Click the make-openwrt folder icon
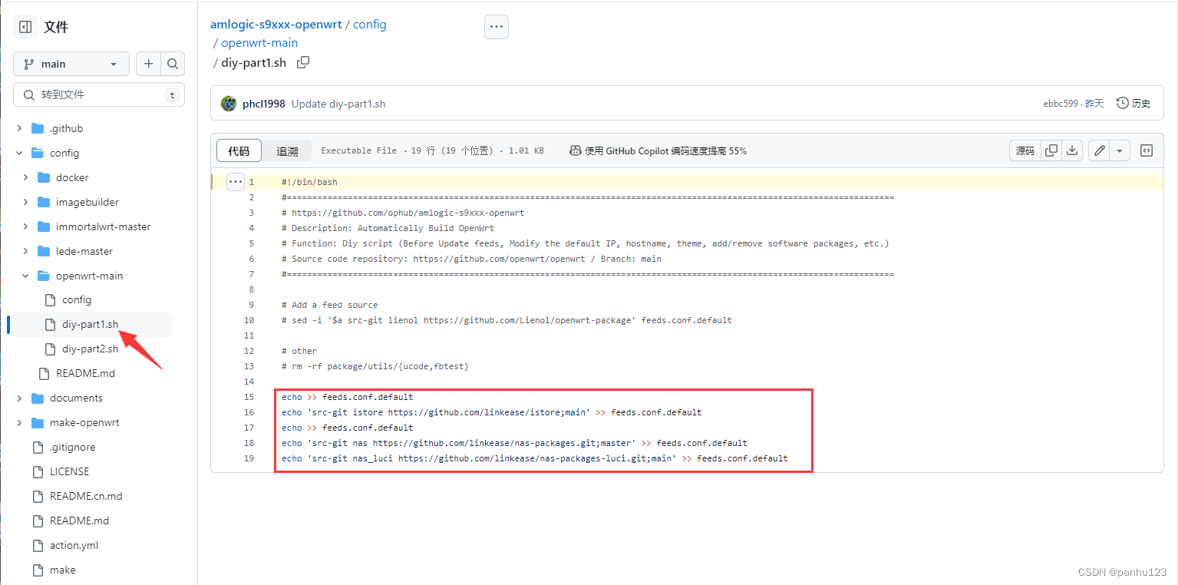Viewport: 1178px width, 585px height. pos(38,422)
